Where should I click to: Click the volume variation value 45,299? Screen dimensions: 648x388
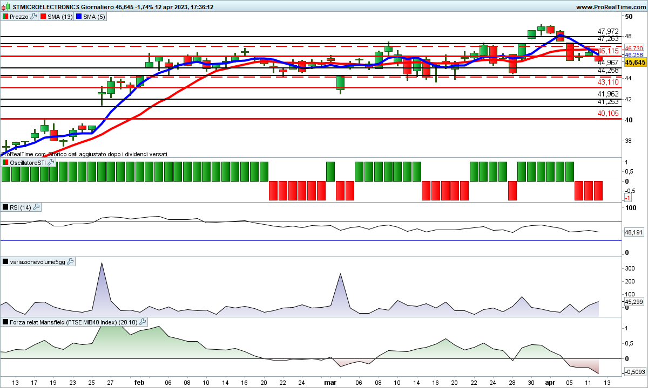coord(633,302)
